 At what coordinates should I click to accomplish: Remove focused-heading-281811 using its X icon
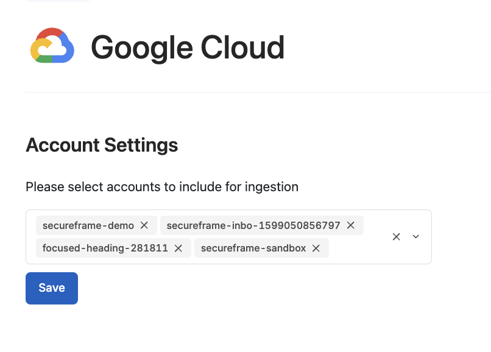tap(178, 248)
